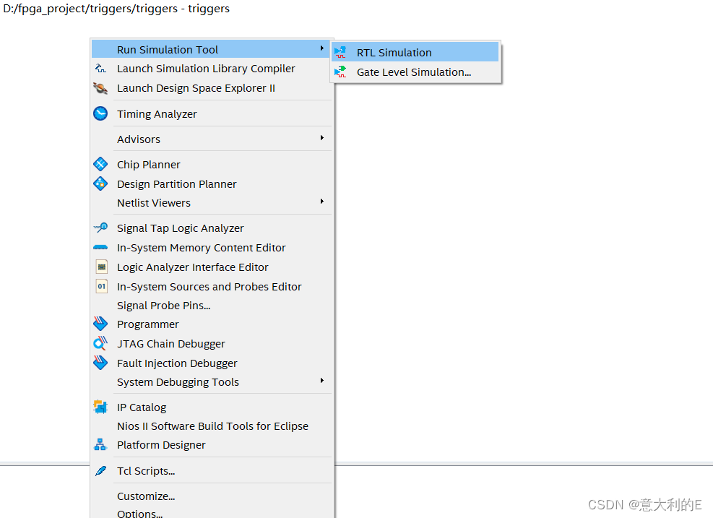Expand the System Debugging Tools submenu arrow
The width and height of the screenshot is (713, 518).
click(x=322, y=381)
